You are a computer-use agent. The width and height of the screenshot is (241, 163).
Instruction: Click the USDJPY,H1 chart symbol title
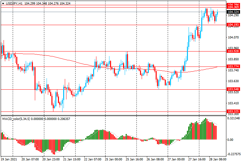point(14,3)
